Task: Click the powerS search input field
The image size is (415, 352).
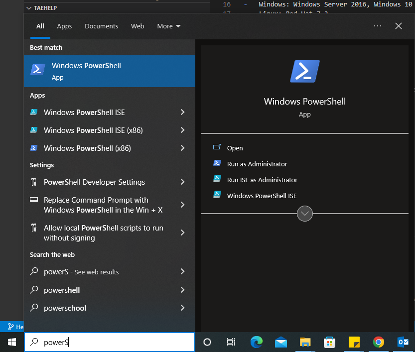Action: click(110, 342)
